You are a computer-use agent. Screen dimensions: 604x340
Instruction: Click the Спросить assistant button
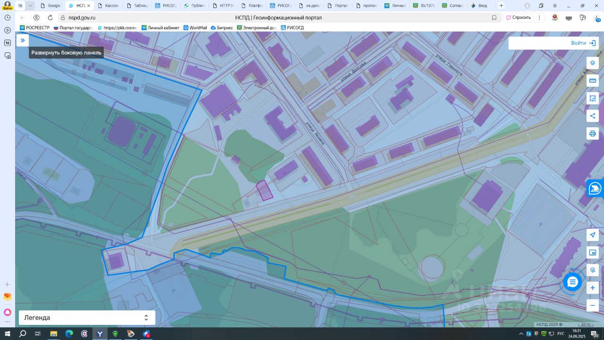pyautogui.click(x=518, y=17)
